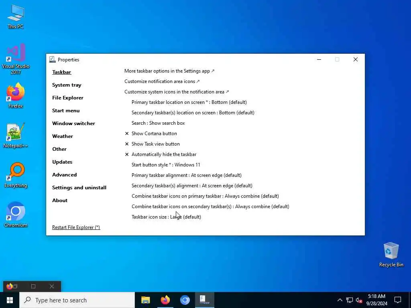Click maximize square in floating mini bar
Image resolution: width=411 pixels, height=308 pixels.
33,286
